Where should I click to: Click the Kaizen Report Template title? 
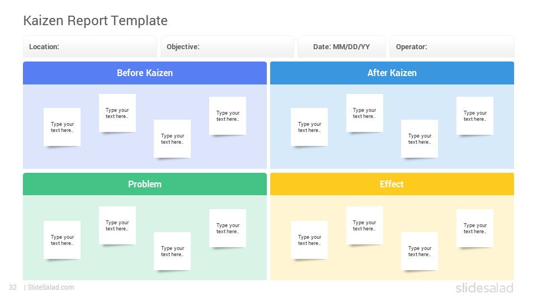(95, 21)
